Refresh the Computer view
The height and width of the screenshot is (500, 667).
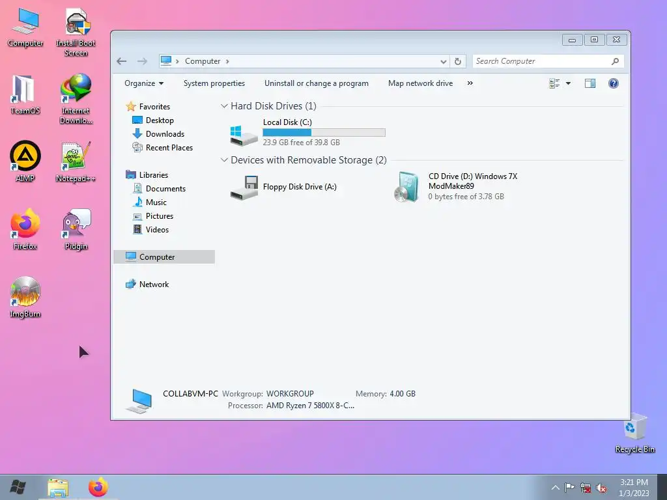pos(458,61)
